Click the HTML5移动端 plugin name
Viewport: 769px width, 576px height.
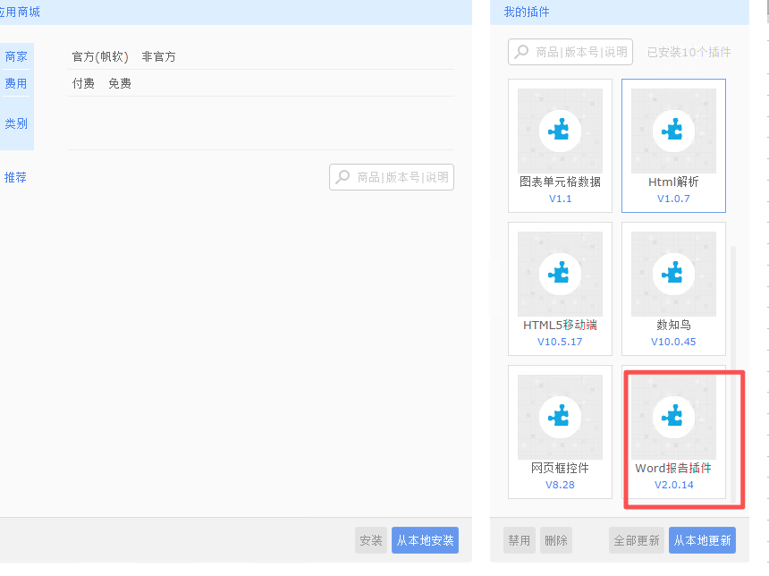(560, 325)
